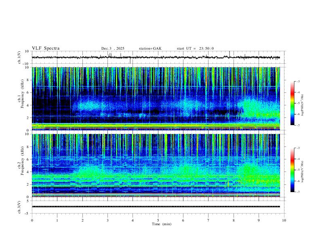Image resolution: width=320 pixels, height=247 pixels.
Task: Click time axis tick label '0'
Action: pos(32,220)
